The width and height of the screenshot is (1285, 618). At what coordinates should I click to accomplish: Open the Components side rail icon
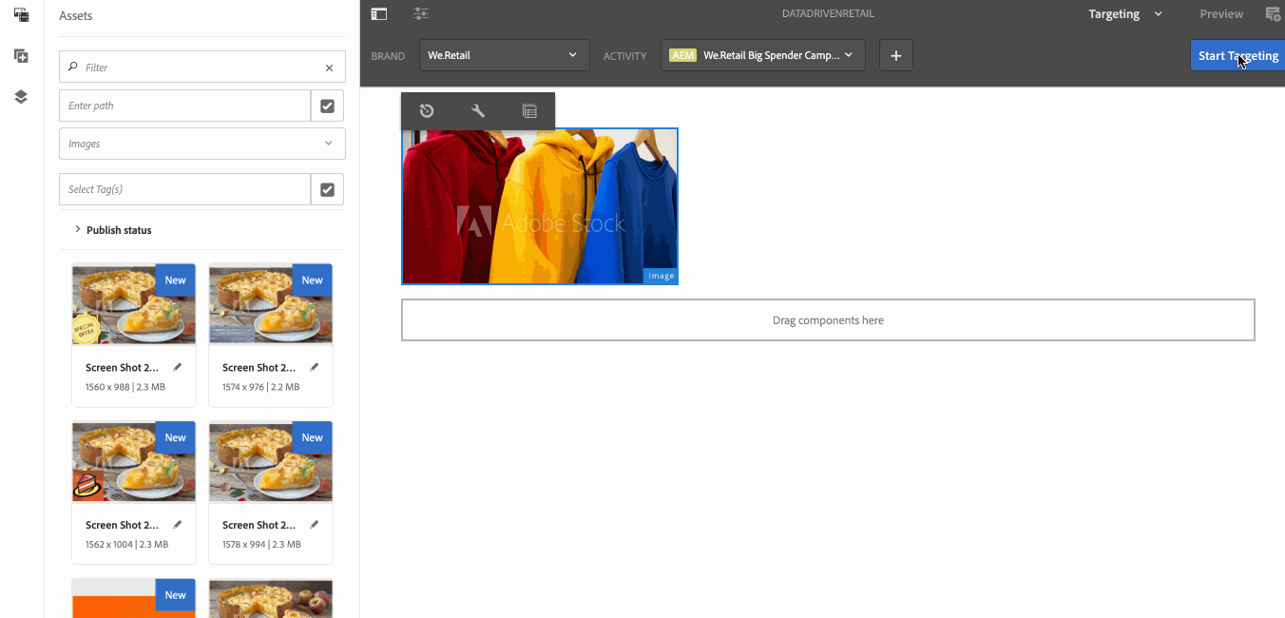click(21, 56)
